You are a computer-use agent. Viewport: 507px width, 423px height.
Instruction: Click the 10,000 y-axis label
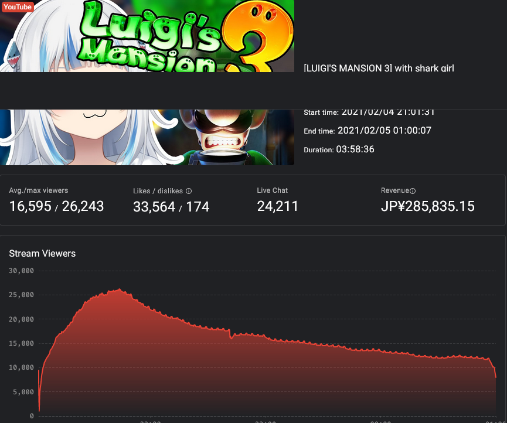pos(21,367)
